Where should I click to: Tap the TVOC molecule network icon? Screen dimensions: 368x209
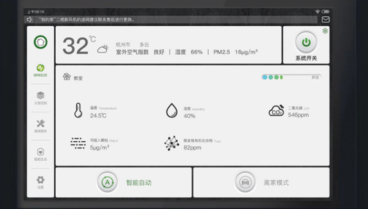click(x=171, y=143)
